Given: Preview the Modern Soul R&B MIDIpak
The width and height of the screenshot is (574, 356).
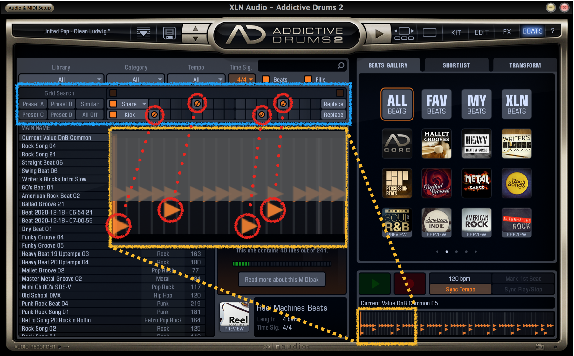Looking at the screenshot, I should tap(397, 223).
